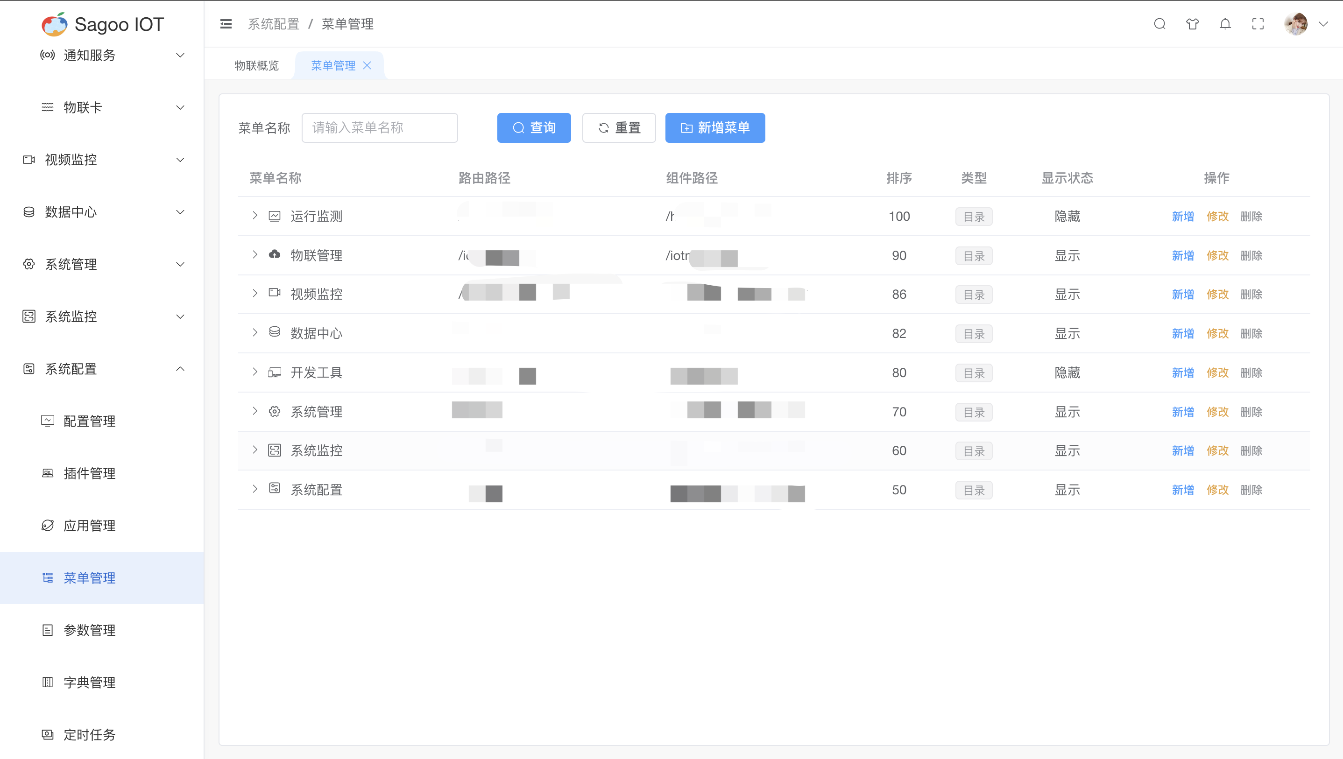Click 新增 in the 系统监控 row
1343x759 pixels.
(1183, 451)
